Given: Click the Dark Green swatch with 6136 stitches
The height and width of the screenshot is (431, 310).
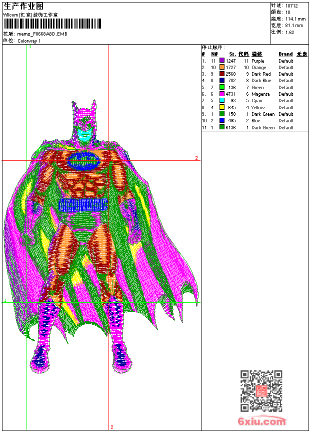Looking at the screenshot, I should [222, 127].
